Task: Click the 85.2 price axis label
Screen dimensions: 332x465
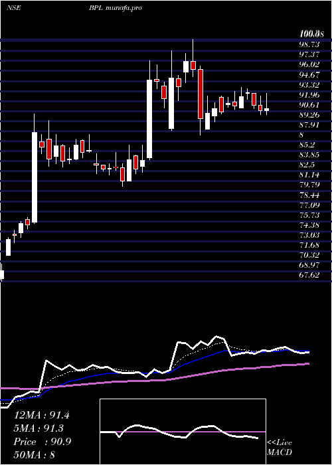Action: tap(307, 145)
